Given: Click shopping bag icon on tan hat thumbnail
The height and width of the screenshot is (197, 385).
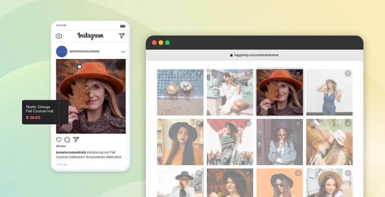Looking at the screenshot, I should pos(347,173).
